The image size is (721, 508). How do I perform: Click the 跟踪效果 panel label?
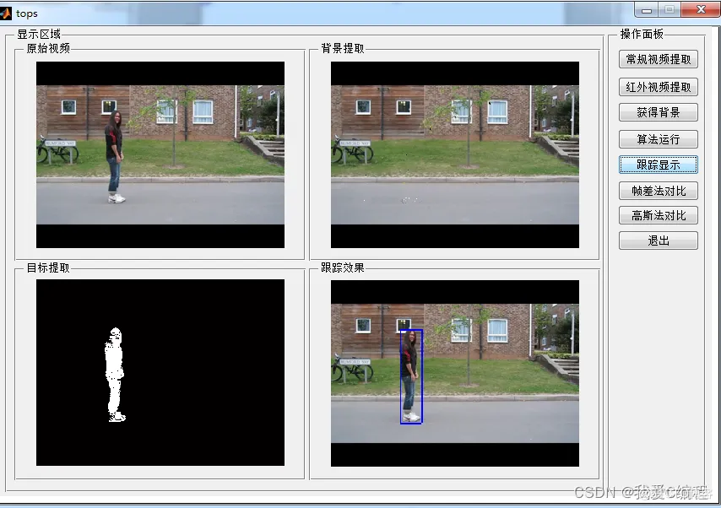pyautogui.click(x=343, y=268)
